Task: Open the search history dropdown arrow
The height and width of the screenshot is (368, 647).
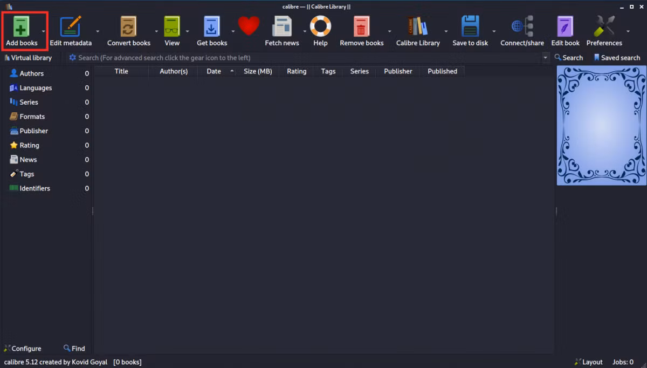Action: 545,58
